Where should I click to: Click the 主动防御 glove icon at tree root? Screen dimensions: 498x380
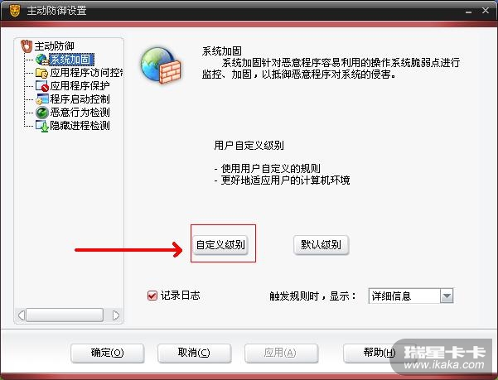point(27,46)
